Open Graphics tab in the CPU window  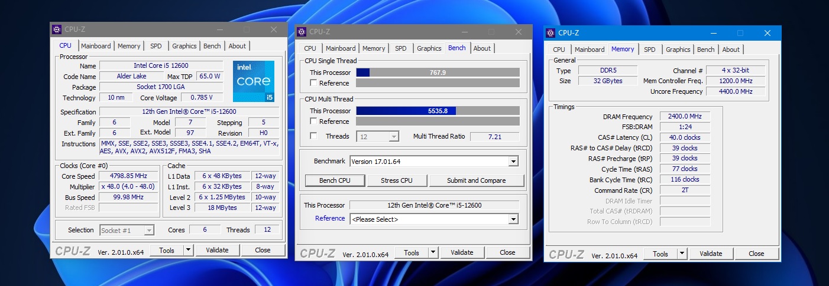pyautogui.click(x=184, y=46)
